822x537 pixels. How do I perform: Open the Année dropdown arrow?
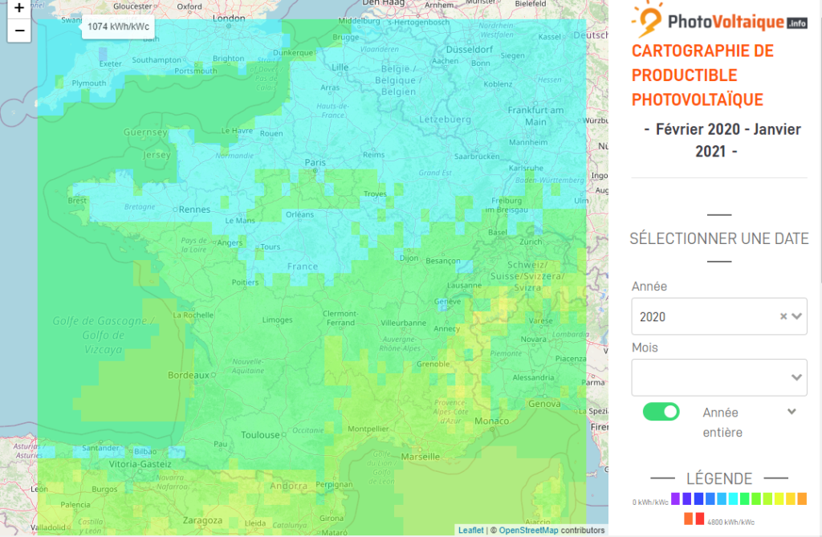pos(797,316)
